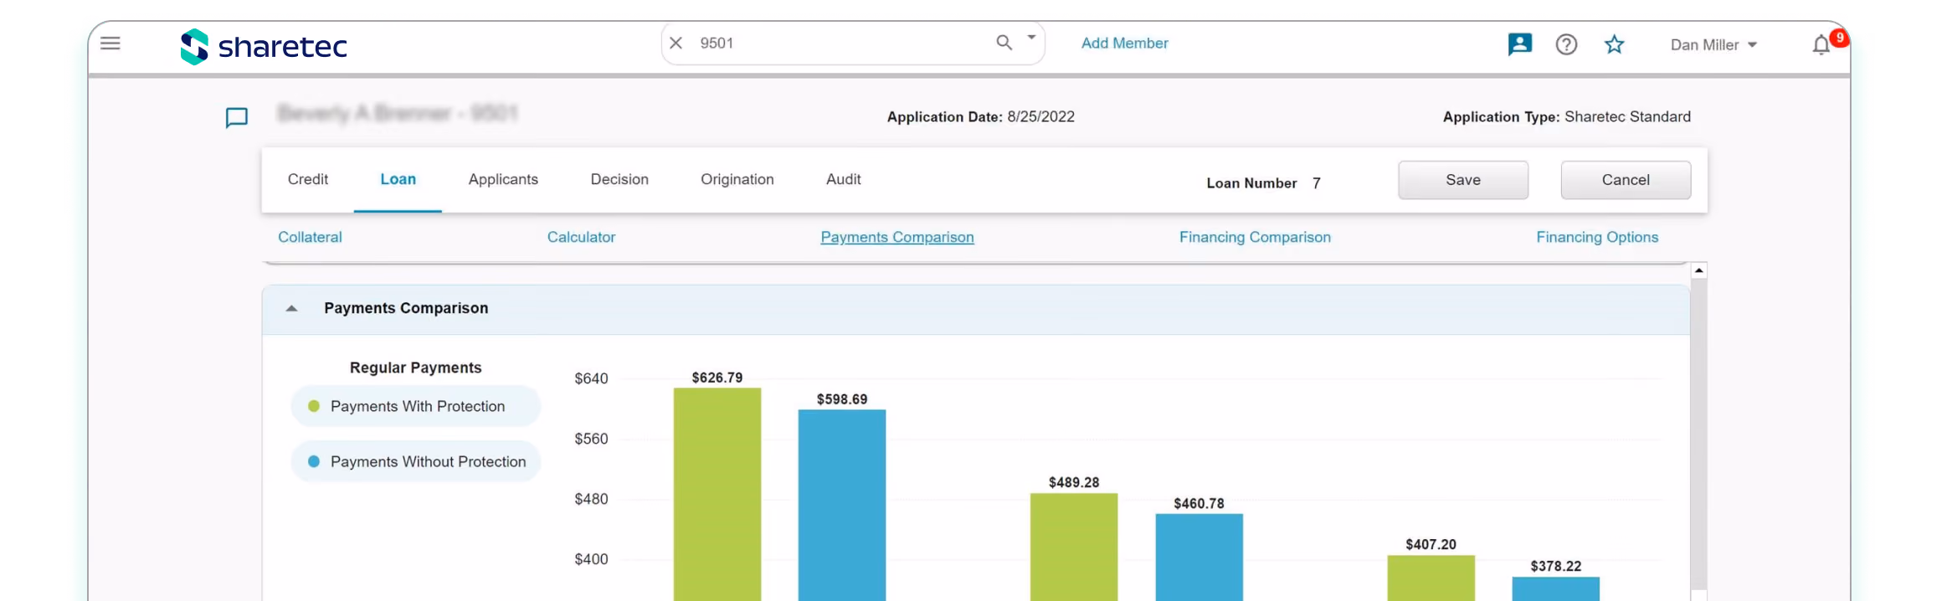Switch to the Origination tab
This screenshot has width=1957, height=601.
pos(737,179)
